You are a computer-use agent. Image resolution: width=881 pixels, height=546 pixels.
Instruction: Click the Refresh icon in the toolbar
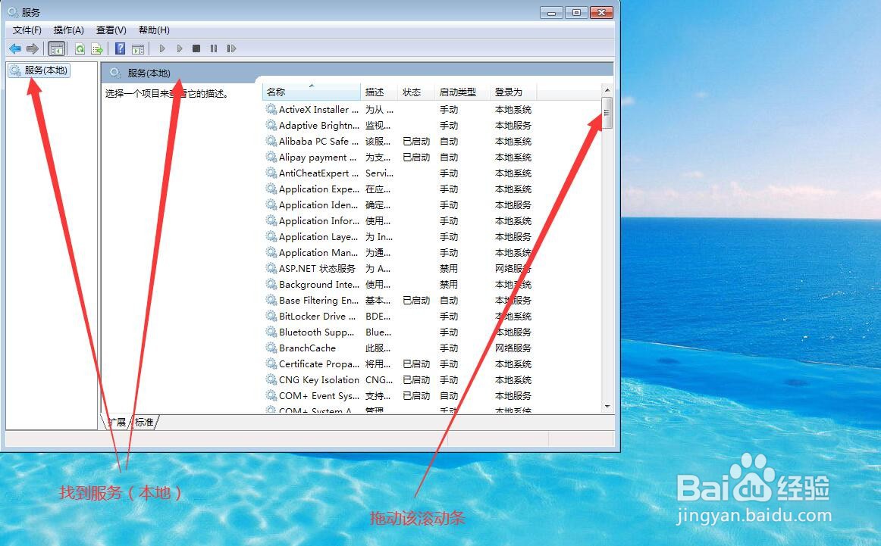tap(80, 48)
